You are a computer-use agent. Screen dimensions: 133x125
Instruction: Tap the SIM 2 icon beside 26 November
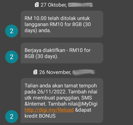[35, 72]
